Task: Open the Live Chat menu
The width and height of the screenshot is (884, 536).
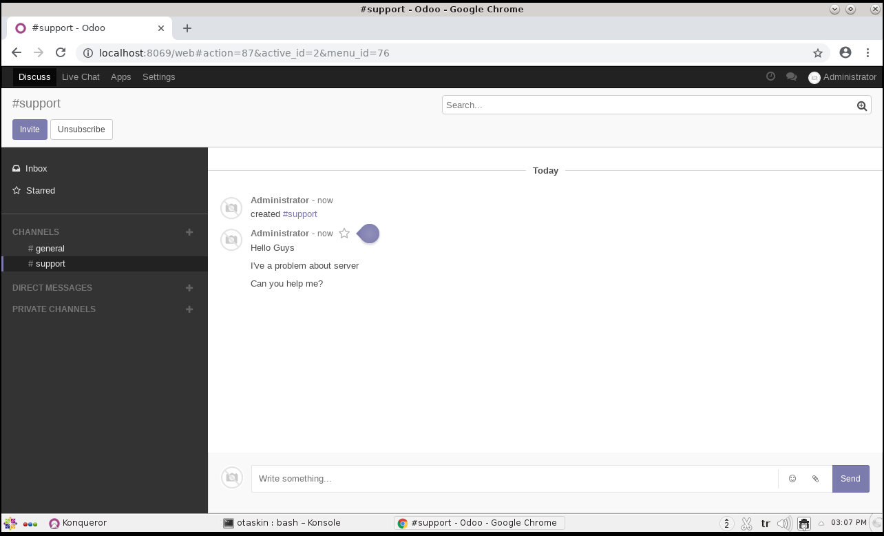Action: 81,77
